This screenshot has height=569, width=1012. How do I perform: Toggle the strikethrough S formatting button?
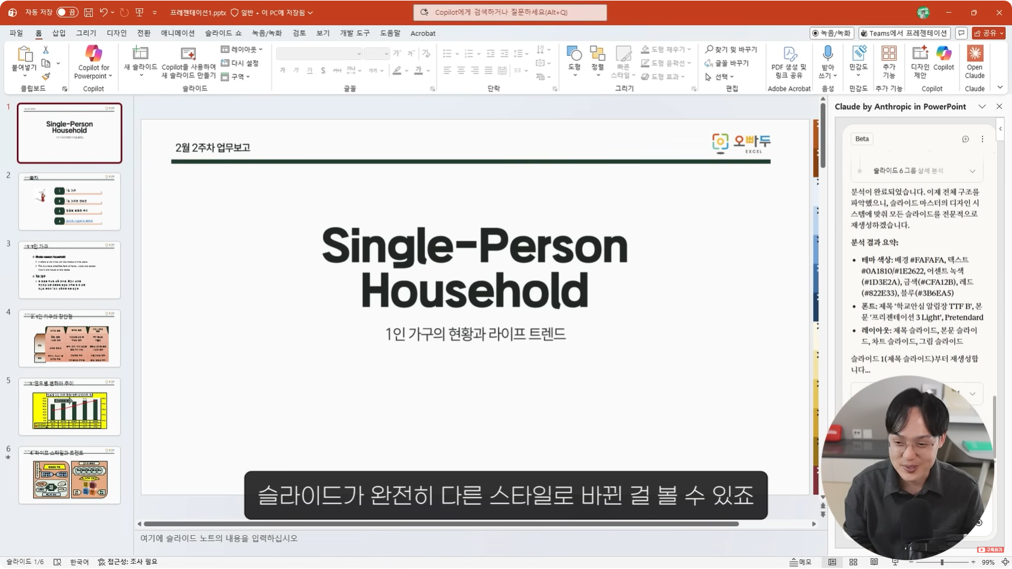coord(323,70)
